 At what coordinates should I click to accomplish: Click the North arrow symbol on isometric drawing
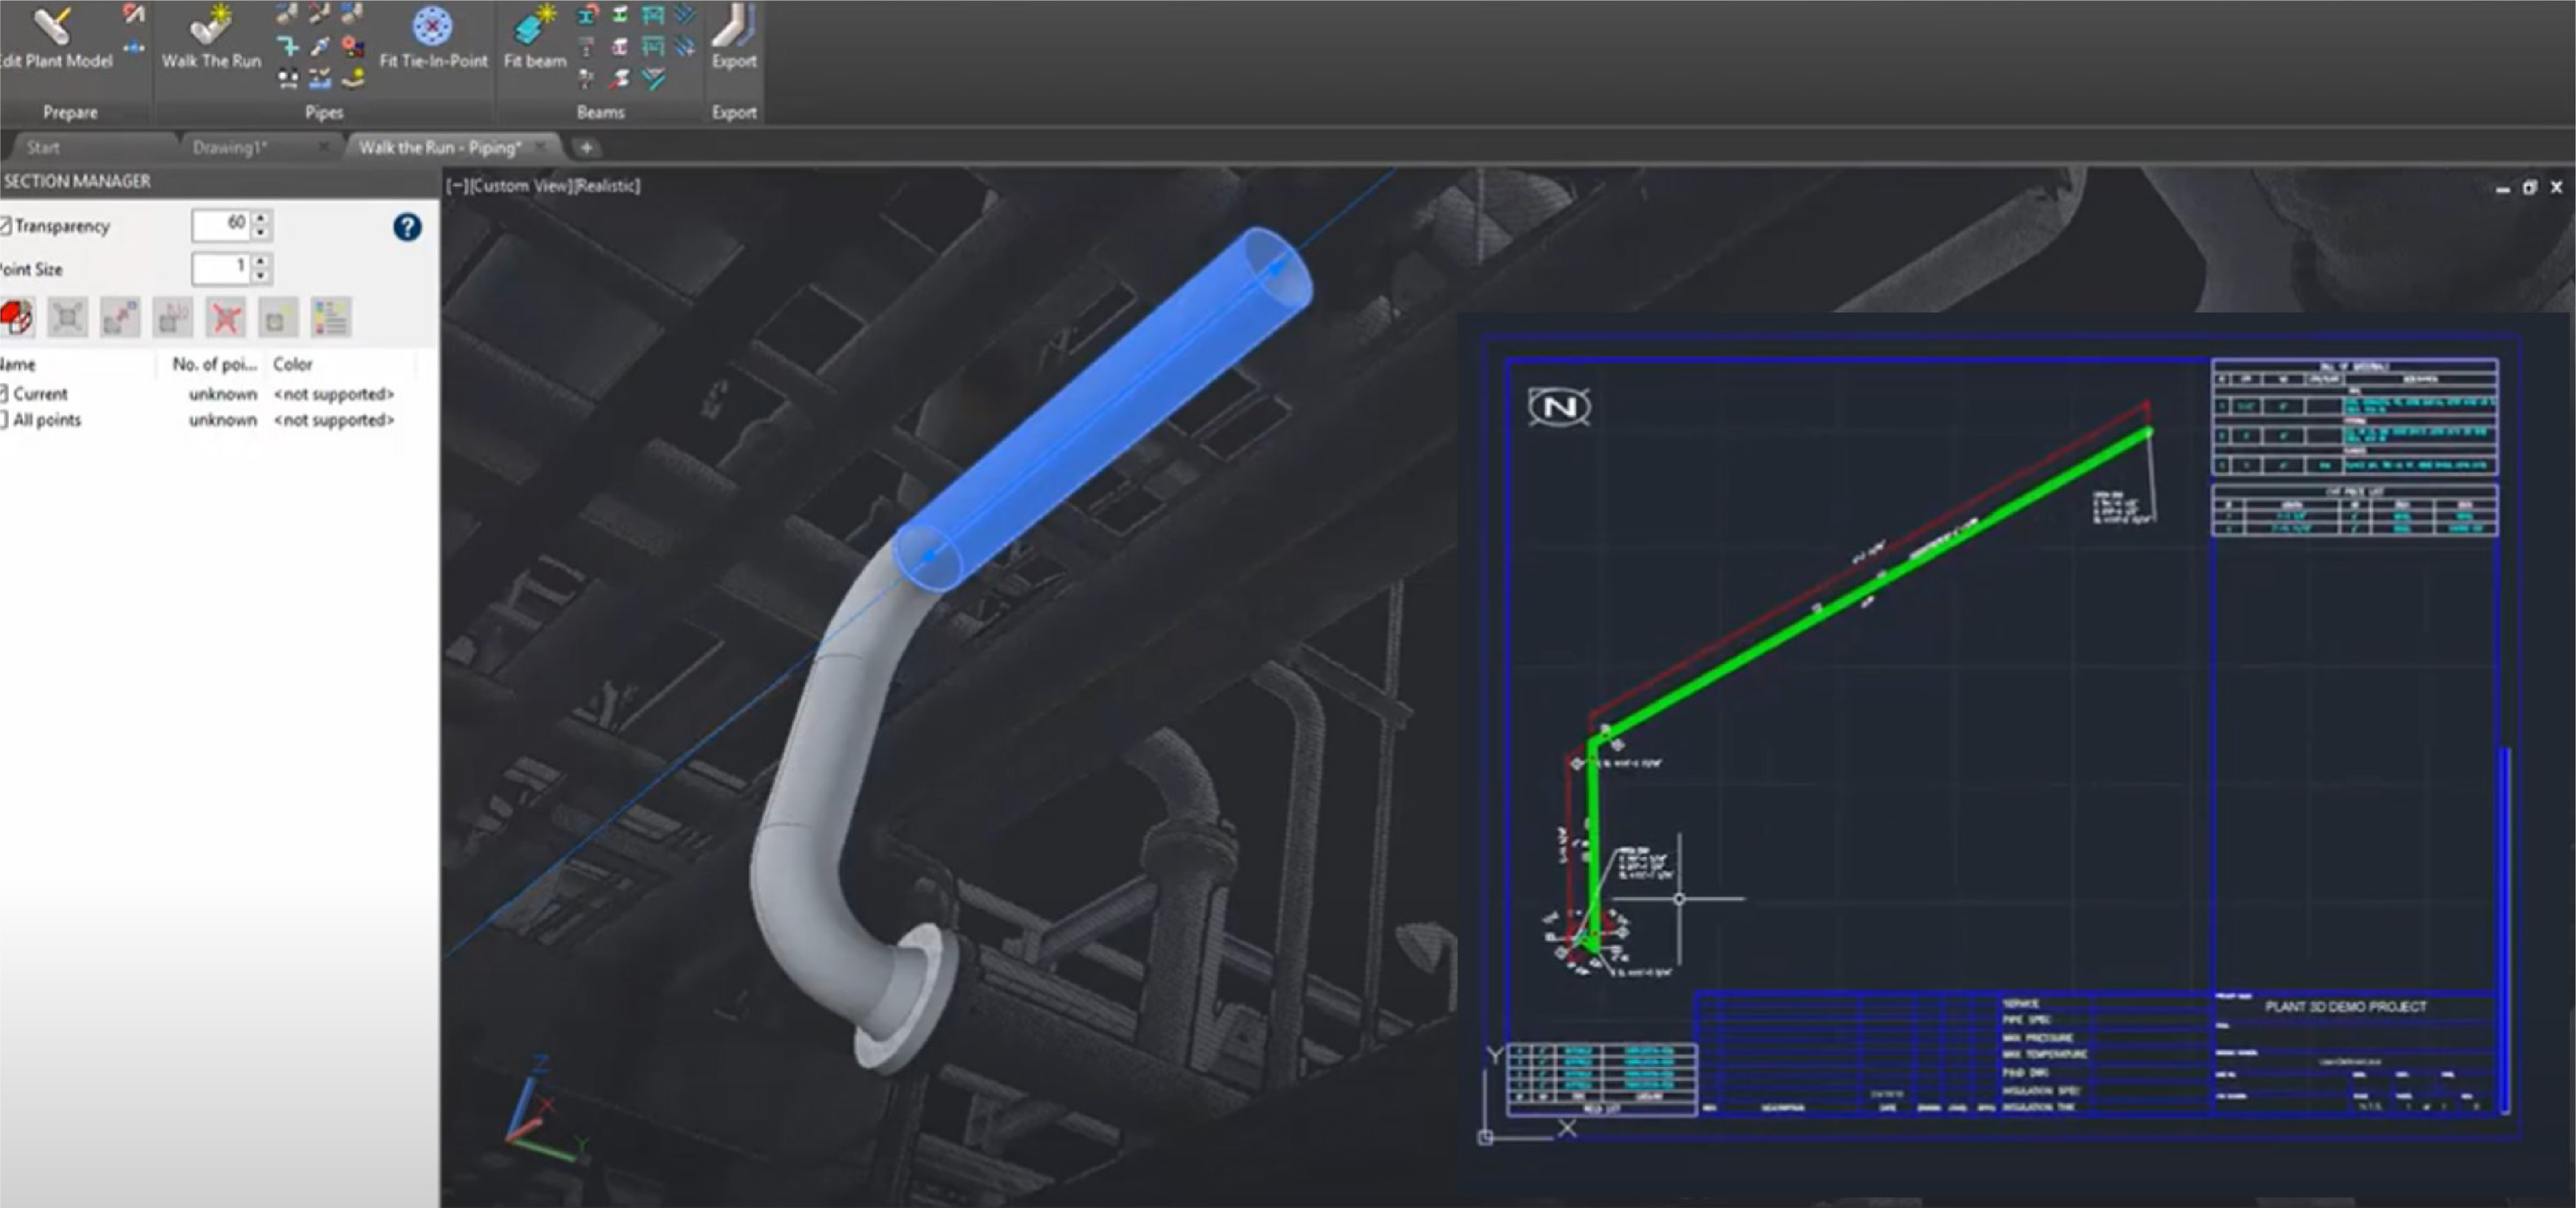pos(1560,407)
